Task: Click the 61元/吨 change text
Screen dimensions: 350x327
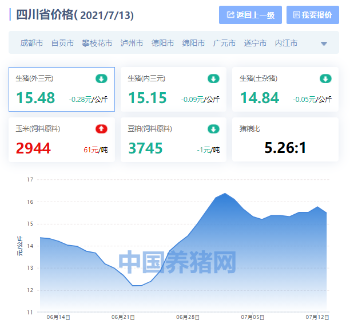Action: [x=96, y=149]
